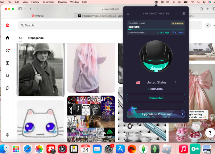Click the Create plus icon in sidebar

coord(7,63)
